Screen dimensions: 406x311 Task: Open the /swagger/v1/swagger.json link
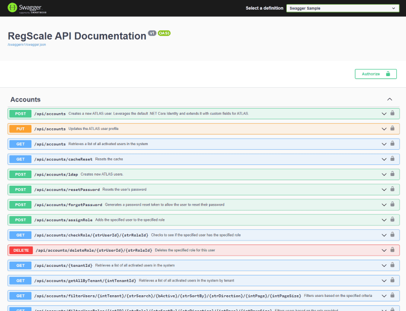[x=27, y=45]
